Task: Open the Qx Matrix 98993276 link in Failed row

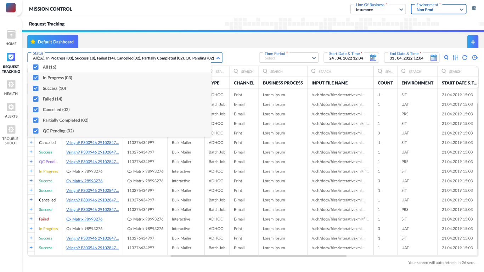Action: click(84, 219)
